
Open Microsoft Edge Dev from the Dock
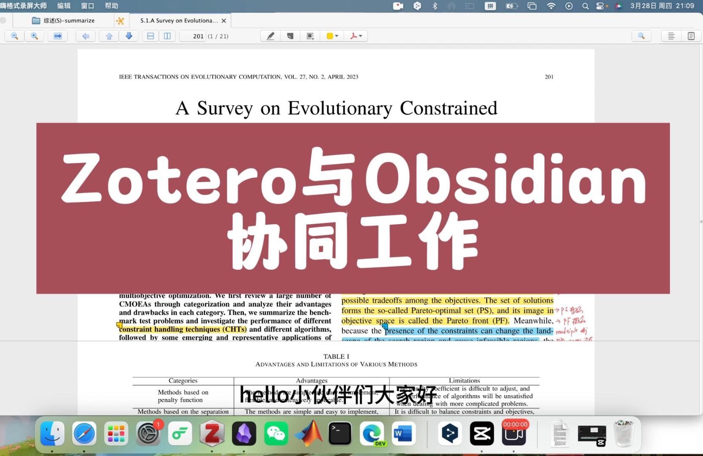[372, 433]
